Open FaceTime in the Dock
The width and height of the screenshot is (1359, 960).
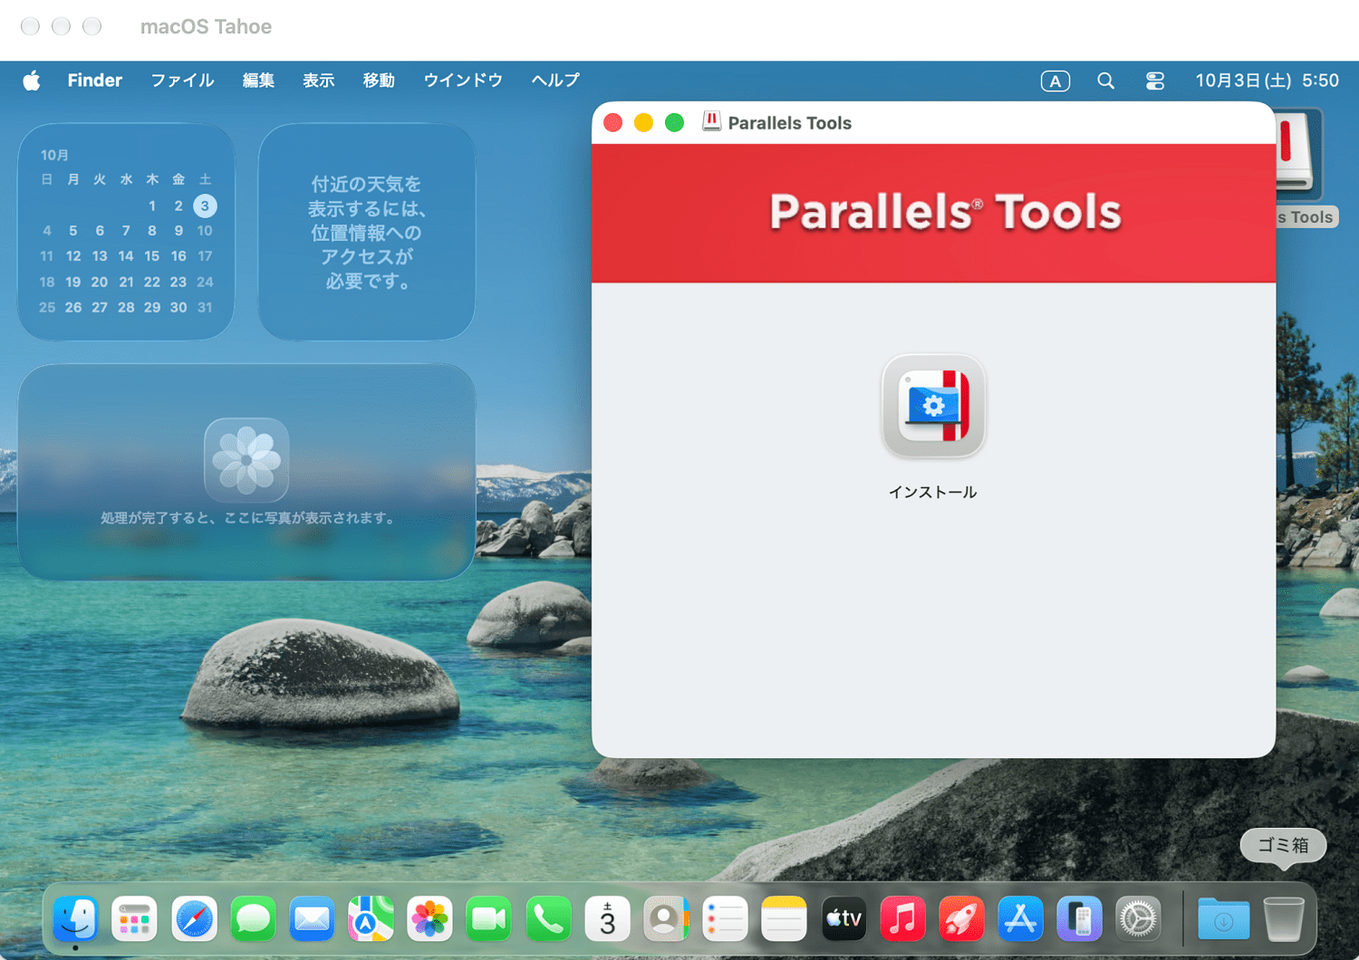coord(488,919)
